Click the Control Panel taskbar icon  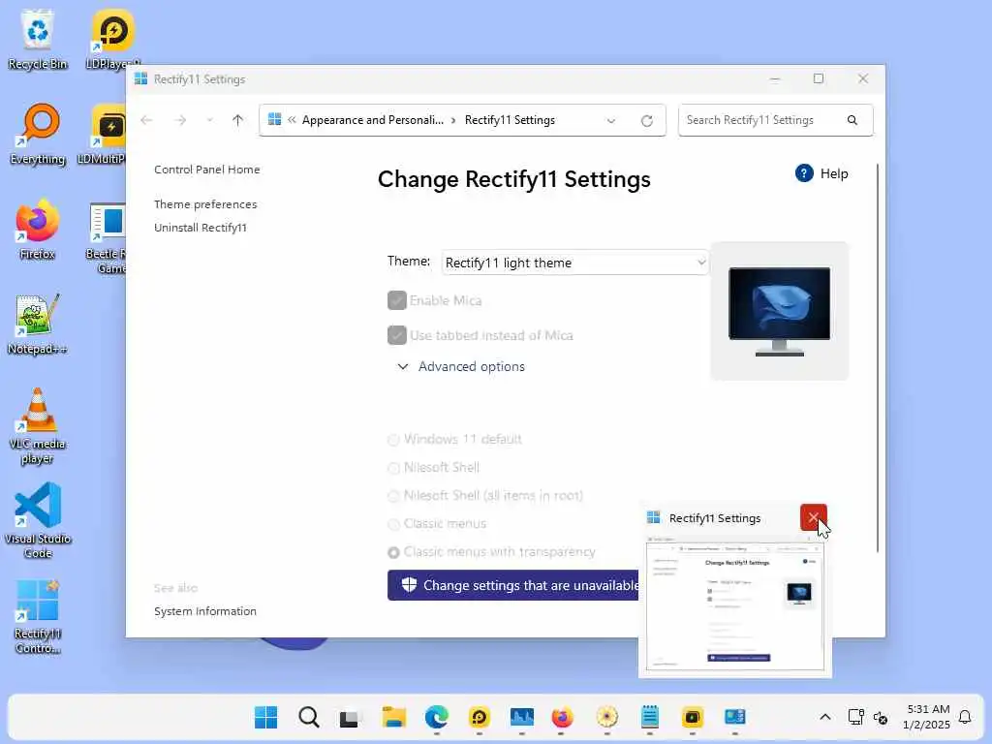tap(734, 718)
